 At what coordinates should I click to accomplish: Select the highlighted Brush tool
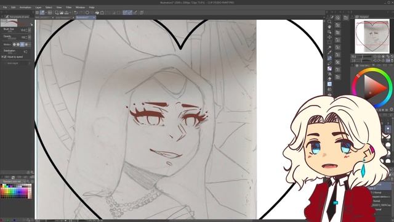coord(329,58)
